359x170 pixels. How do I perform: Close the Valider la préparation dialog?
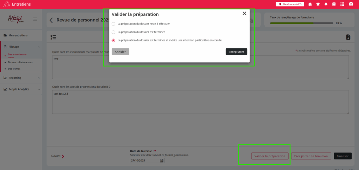tap(244, 13)
